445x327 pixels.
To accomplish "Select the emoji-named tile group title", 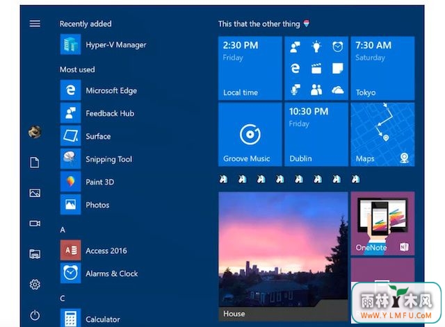I will point(289,179).
